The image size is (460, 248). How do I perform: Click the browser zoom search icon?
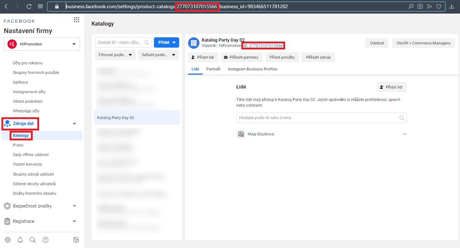point(411,6)
